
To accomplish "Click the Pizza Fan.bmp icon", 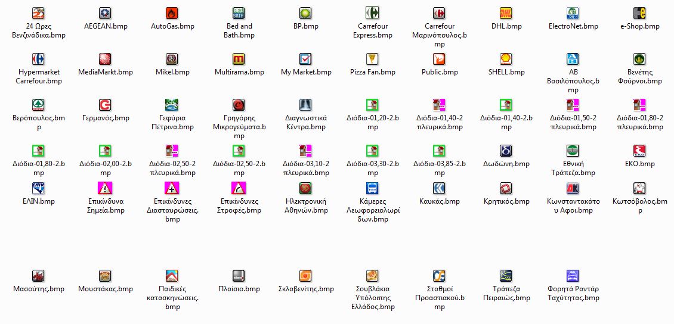I will pyautogui.click(x=372, y=59).
